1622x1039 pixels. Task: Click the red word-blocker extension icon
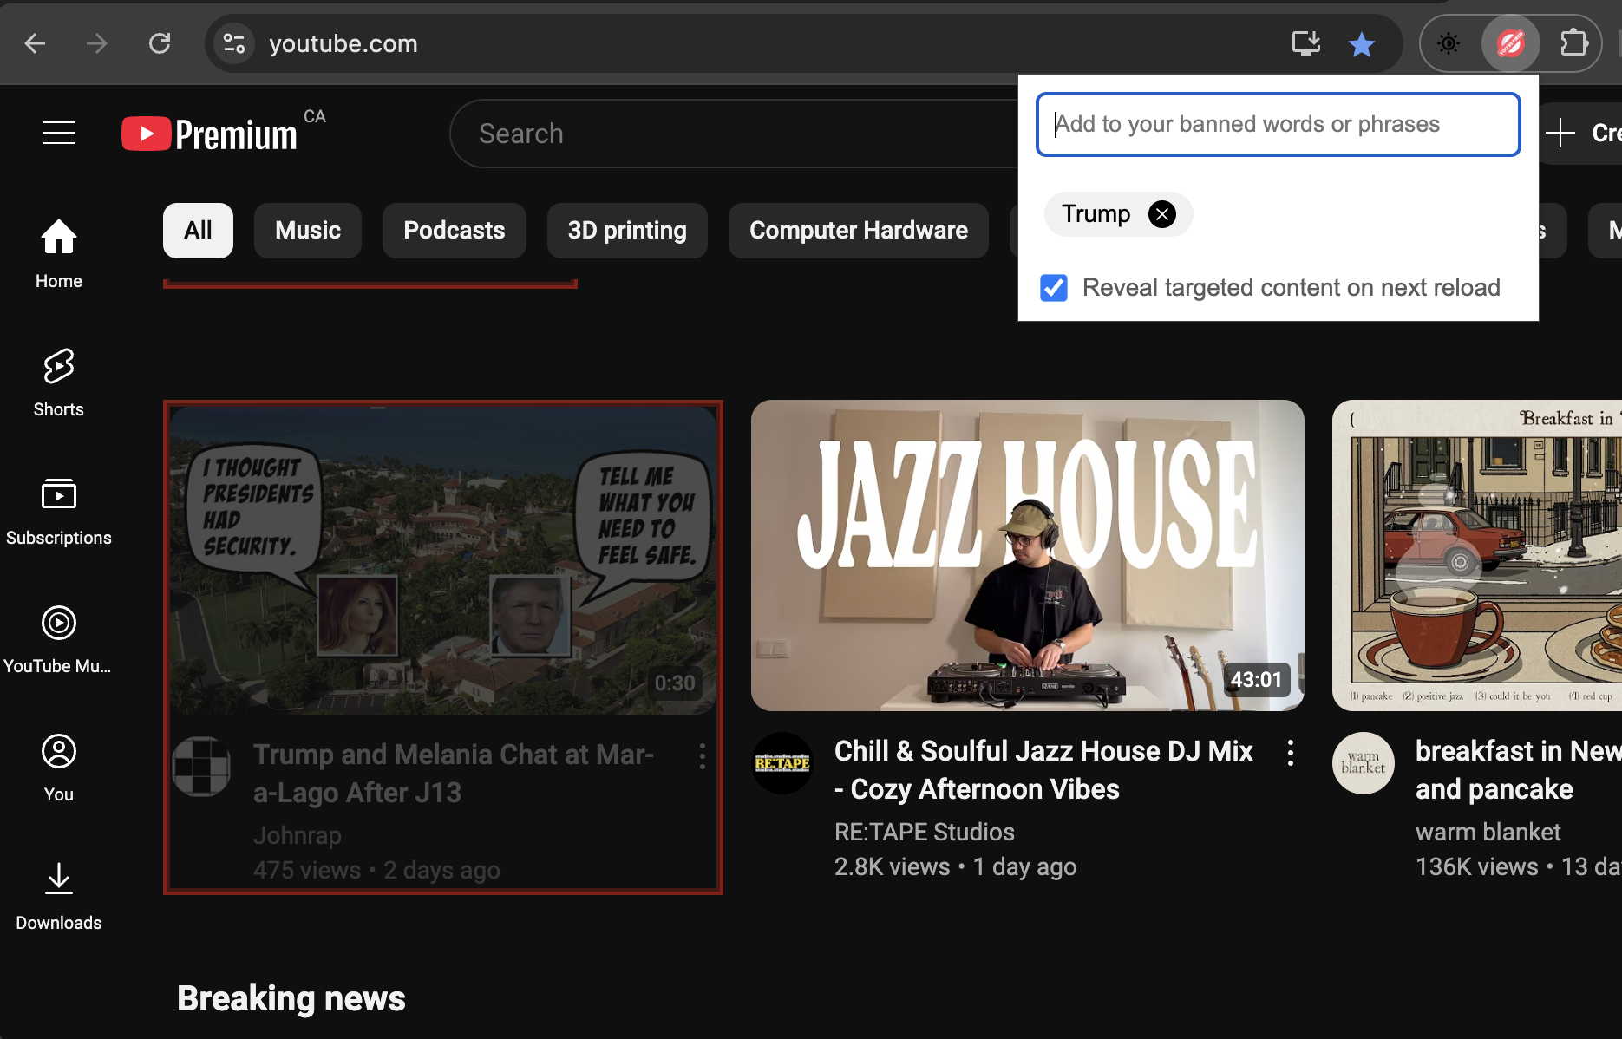pyautogui.click(x=1510, y=43)
